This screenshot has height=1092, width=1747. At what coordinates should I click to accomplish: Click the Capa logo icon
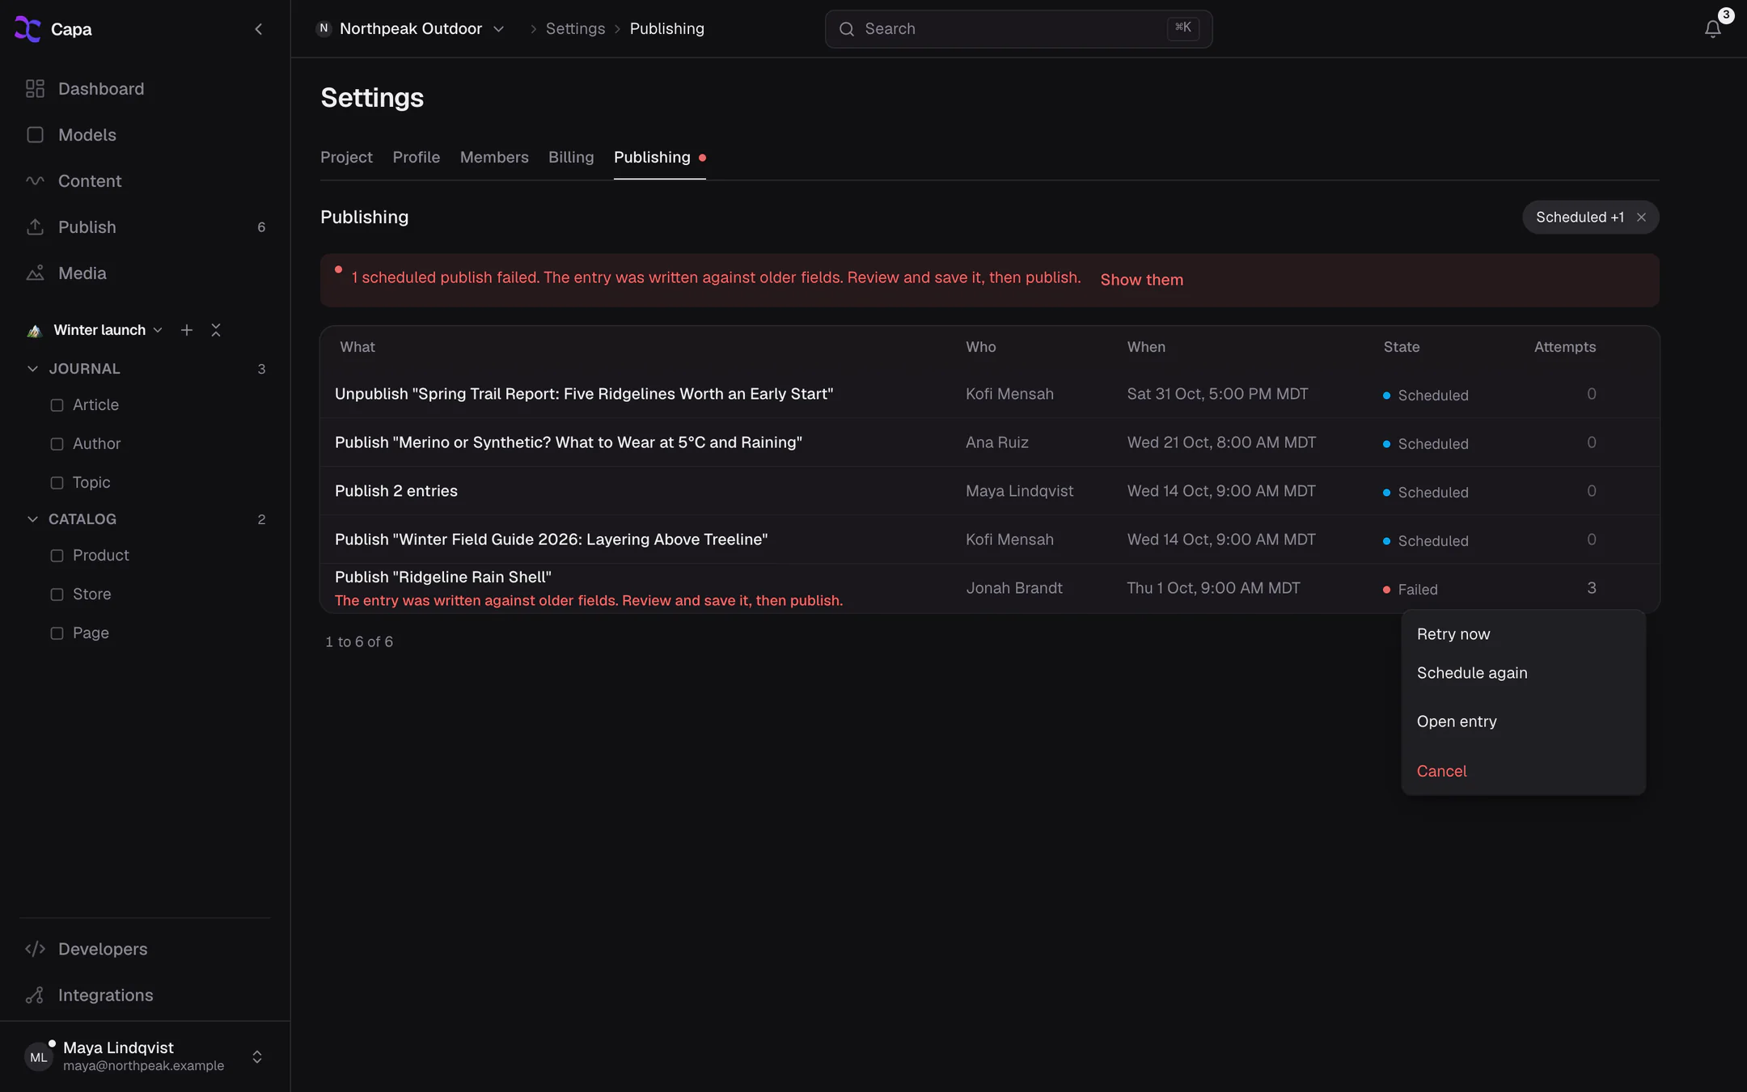click(27, 29)
